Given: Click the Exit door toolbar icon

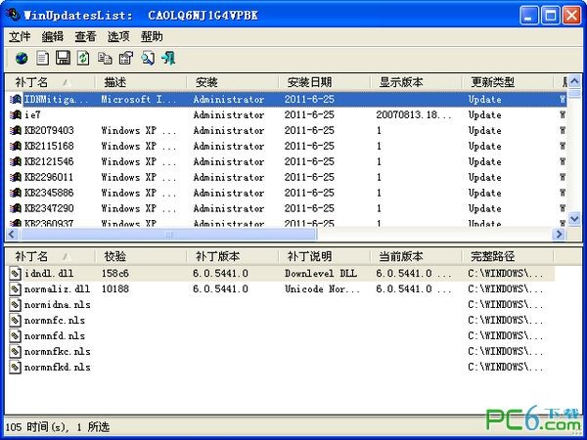Looking at the screenshot, I should coord(168,59).
